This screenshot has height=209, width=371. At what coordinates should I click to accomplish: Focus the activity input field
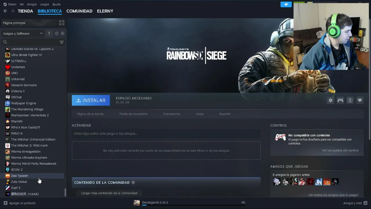pos(166,134)
